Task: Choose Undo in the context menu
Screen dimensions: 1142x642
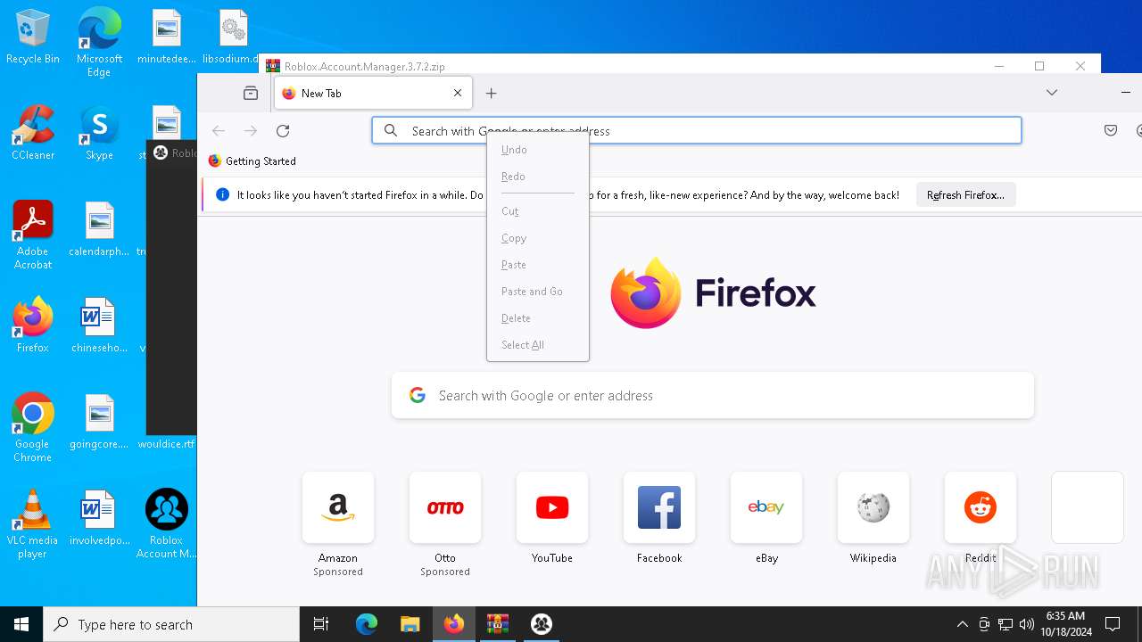Action: 537,150
